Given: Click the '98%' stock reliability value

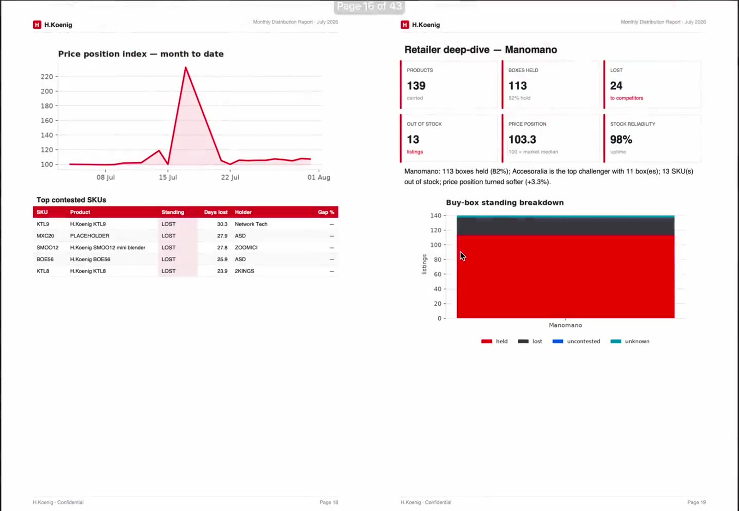Looking at the screenshot, I should coord(621,140).
